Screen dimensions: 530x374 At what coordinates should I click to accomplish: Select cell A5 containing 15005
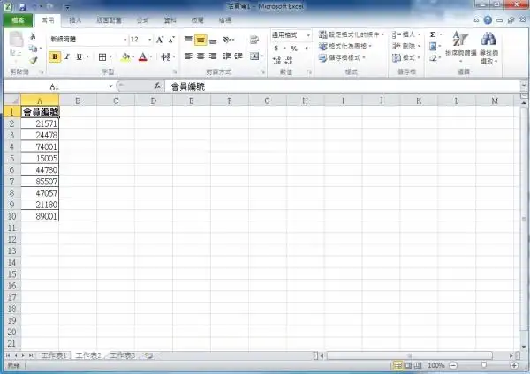click(x=40, y=158)
